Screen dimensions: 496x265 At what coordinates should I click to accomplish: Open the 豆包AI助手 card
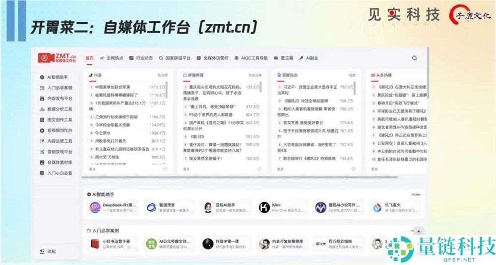pyautogui.click(x=226, y=208)
